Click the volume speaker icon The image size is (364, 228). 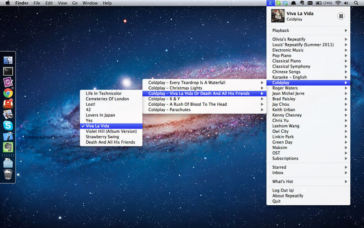click(346, 3)
